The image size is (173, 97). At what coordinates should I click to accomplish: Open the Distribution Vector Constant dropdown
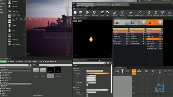95,71
